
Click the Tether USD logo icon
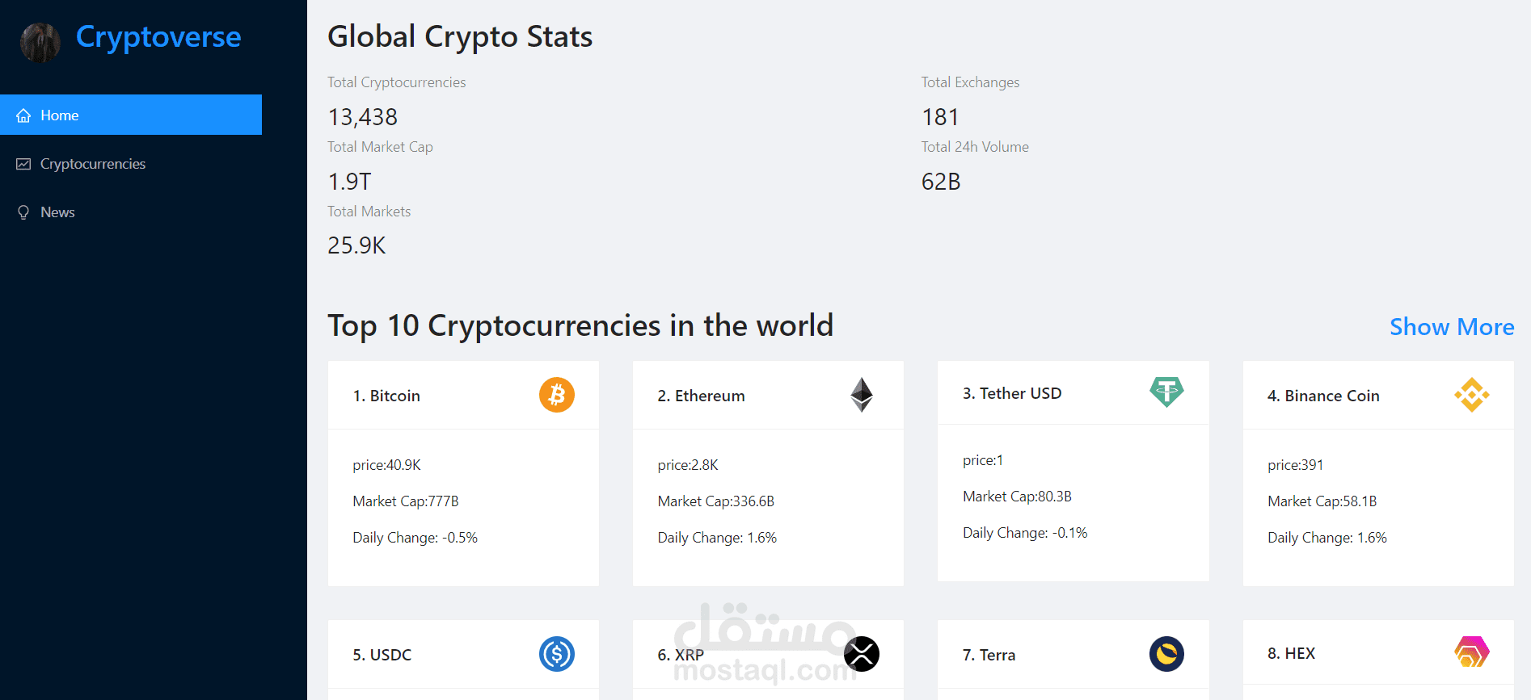click(x=1166, y=392)
